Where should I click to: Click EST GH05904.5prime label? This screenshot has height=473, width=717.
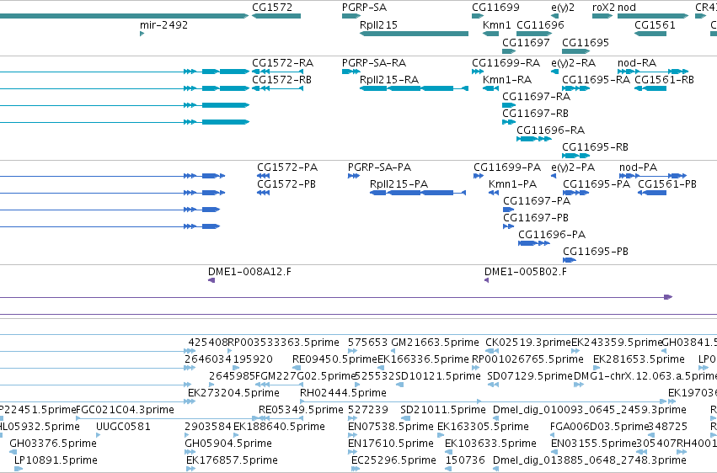[x=228, y=444]
